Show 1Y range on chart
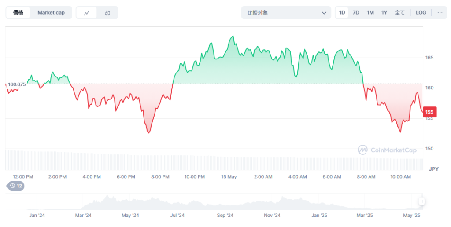The image size is (451, 227). tap(384, 13)
